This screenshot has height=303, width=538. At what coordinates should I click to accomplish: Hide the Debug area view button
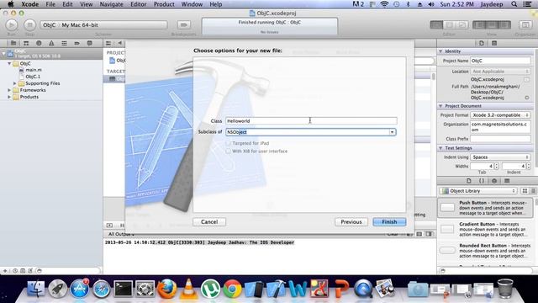tap(492, 24)
